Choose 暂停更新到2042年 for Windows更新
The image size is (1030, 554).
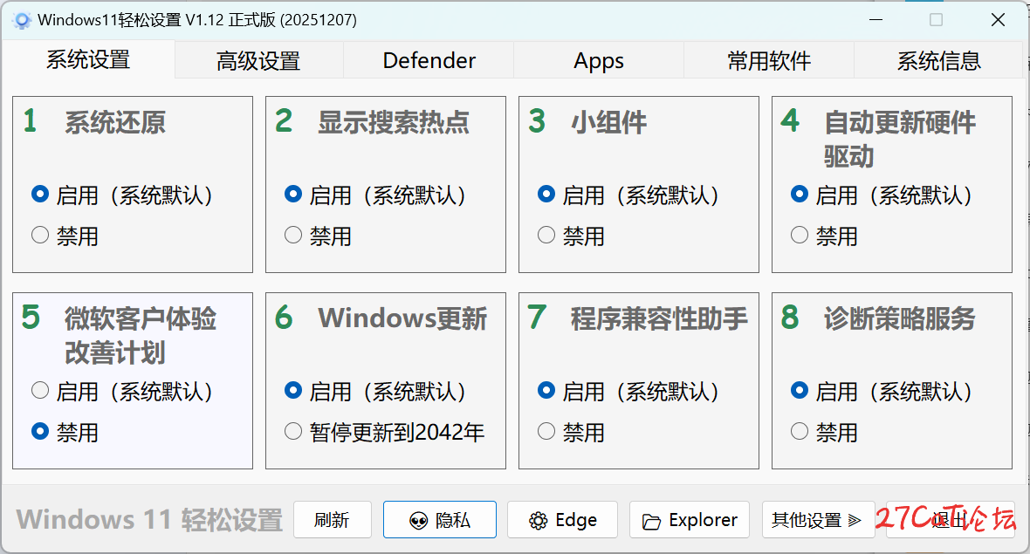click(293, 431)
